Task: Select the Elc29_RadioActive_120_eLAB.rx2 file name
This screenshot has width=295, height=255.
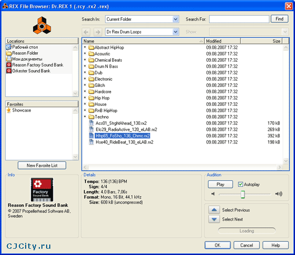Action: point(126,129)
